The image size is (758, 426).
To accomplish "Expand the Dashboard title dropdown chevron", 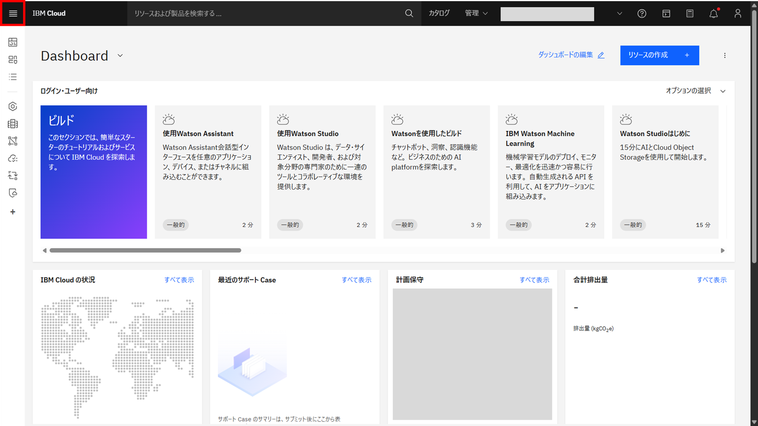I will point(120,56).
